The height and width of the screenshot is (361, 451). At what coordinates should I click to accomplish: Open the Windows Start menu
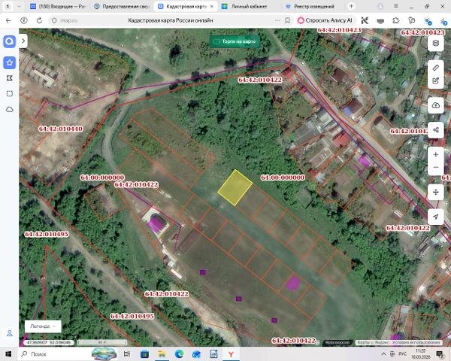(x=8, y=353)
